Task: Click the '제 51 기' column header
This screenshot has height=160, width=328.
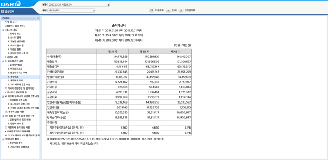Action: tap(112, 51)
